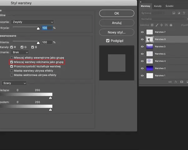188x150 pixels.
Task: Enable Mieszaj efekty wewnętrzne jako grupę
Action: [x=12, y=57]
